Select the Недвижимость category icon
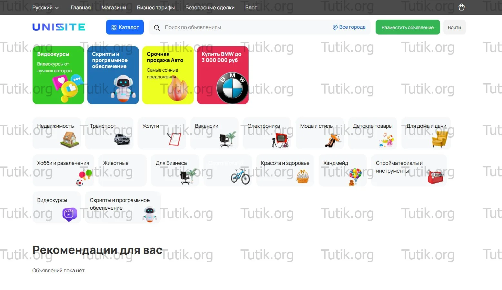This screenshot has height=290, width=502. tap(68, 140)
